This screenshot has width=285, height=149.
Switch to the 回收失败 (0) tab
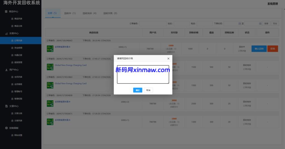click(x=110, y=13)
